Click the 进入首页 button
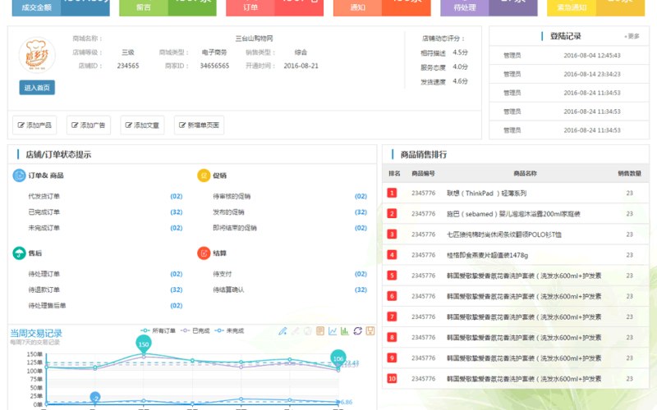The width and height of the screenshot is (657, 410). pos(37,88)
